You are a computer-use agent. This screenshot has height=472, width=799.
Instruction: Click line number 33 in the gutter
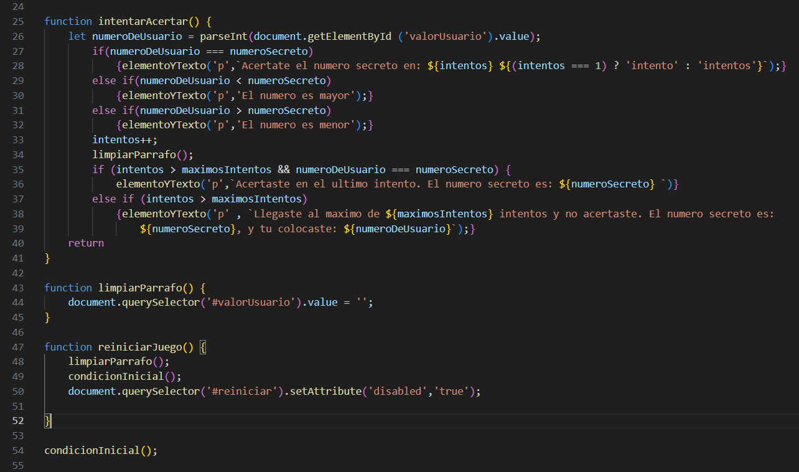(17, 139)
